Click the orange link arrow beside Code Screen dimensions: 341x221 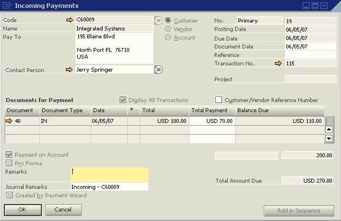click(x=69, y=20)
